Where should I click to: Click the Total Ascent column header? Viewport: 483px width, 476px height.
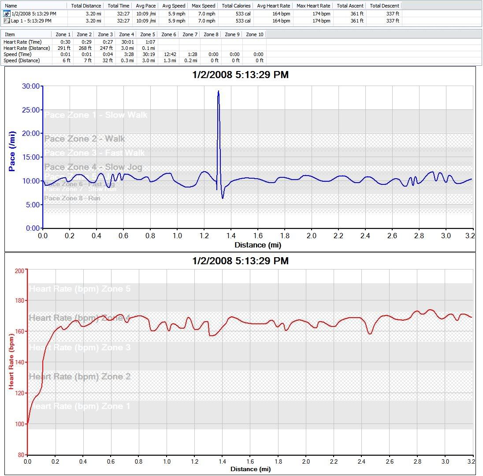click(350, 6)
